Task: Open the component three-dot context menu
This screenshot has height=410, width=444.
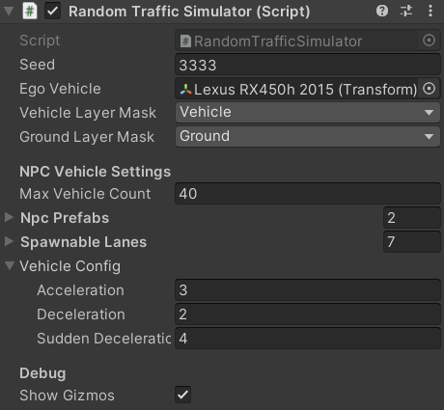Action: pyautogui.click(x=430, y=12)
